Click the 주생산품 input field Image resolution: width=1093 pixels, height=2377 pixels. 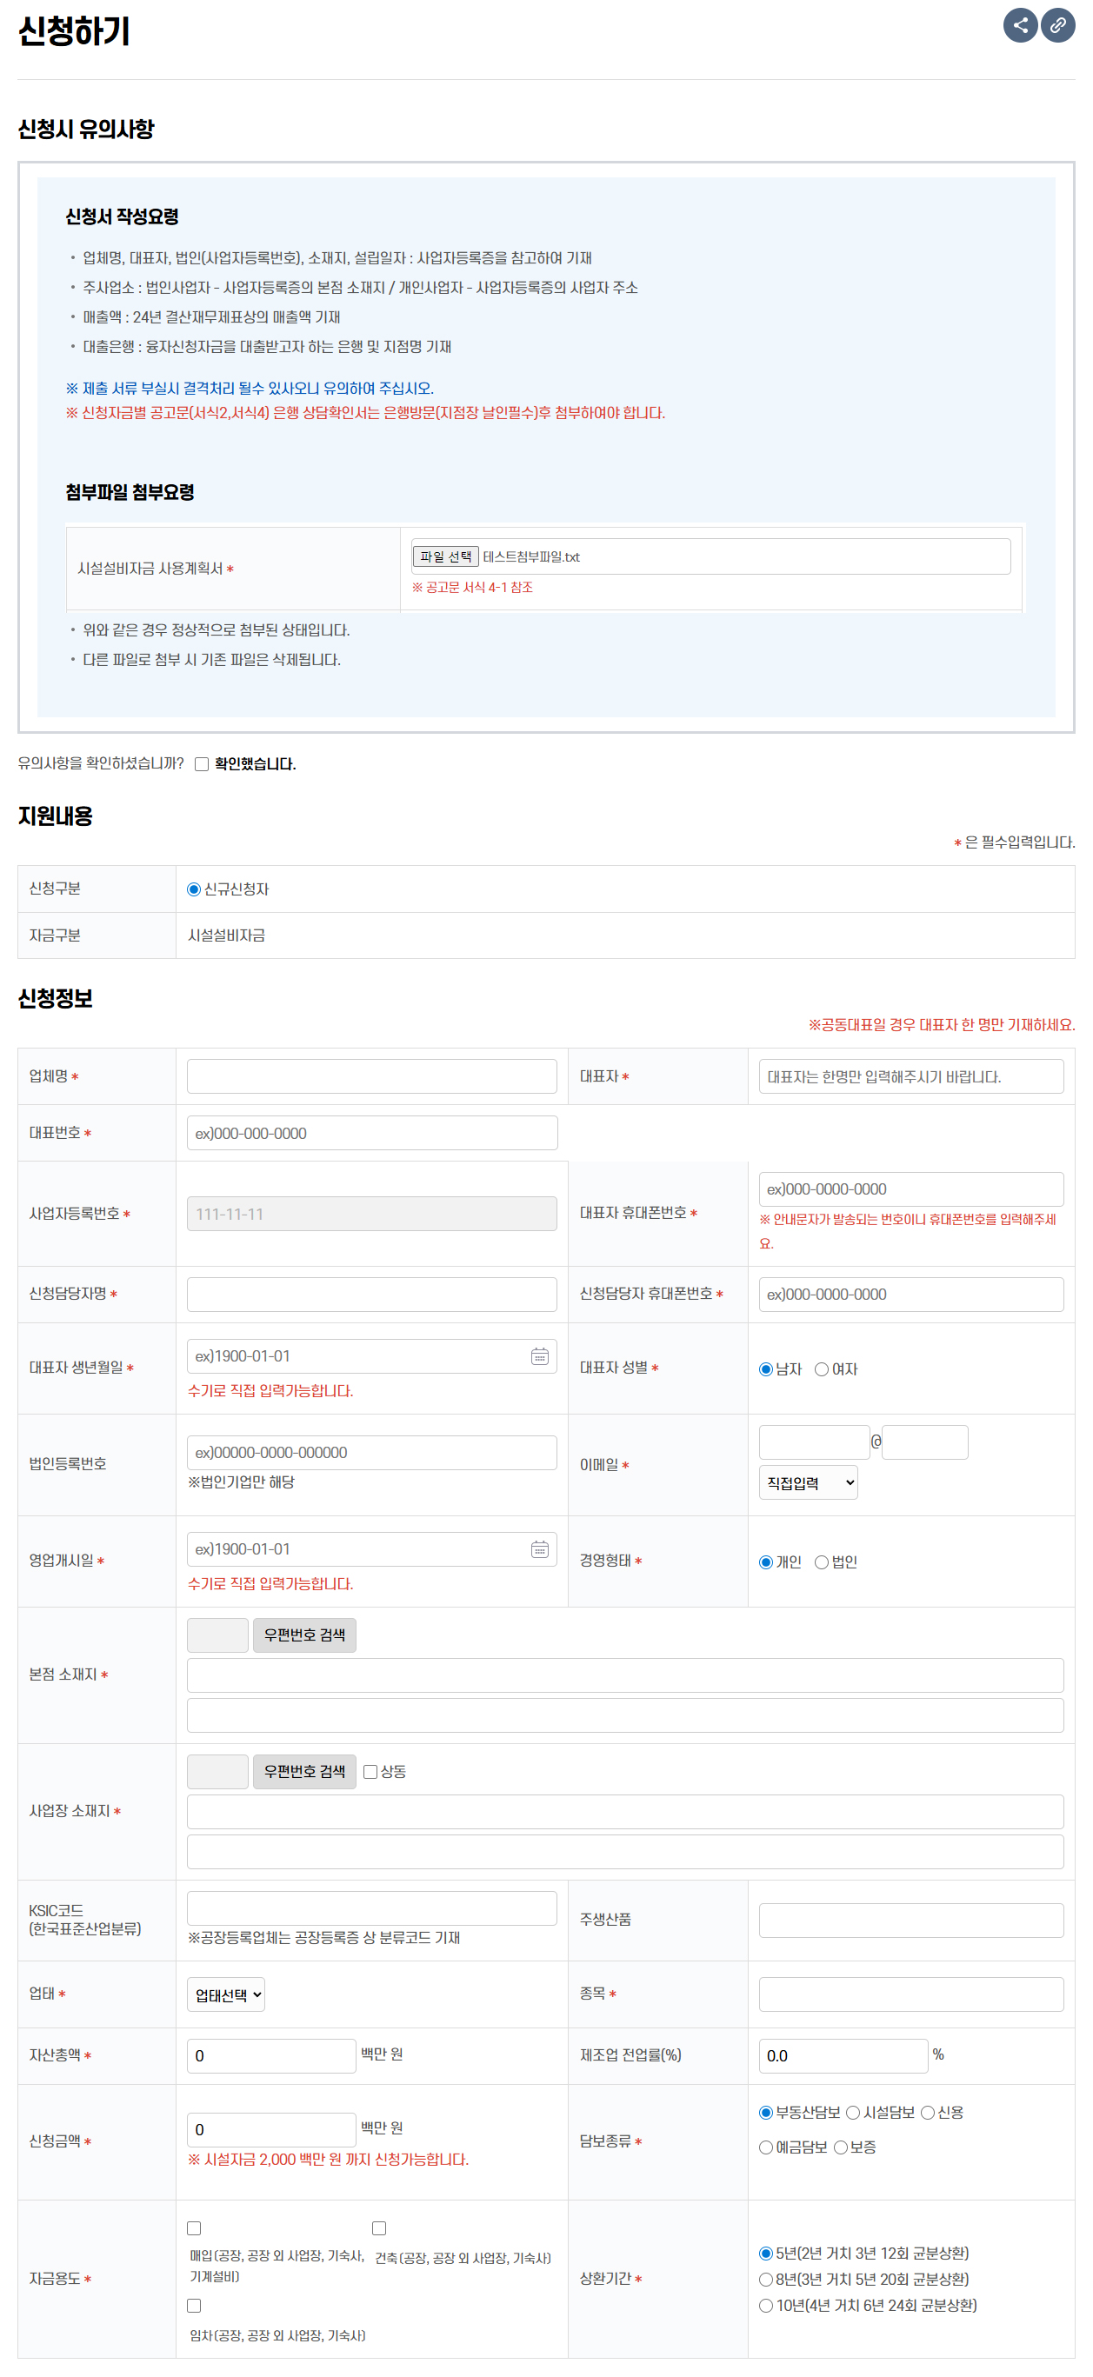[911, 1921]
